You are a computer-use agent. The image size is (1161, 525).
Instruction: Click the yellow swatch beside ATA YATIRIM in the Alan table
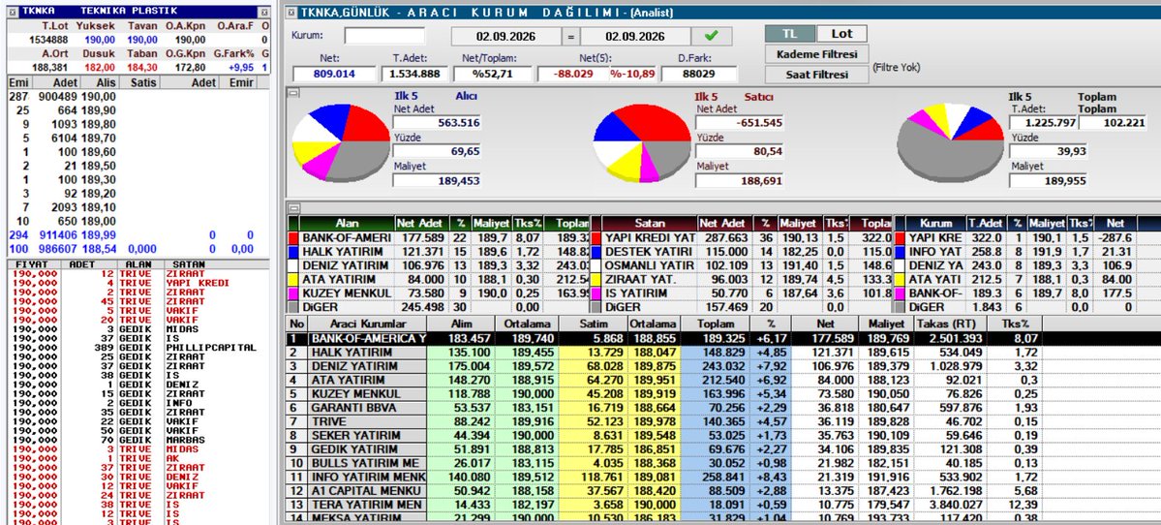(294, 279)
